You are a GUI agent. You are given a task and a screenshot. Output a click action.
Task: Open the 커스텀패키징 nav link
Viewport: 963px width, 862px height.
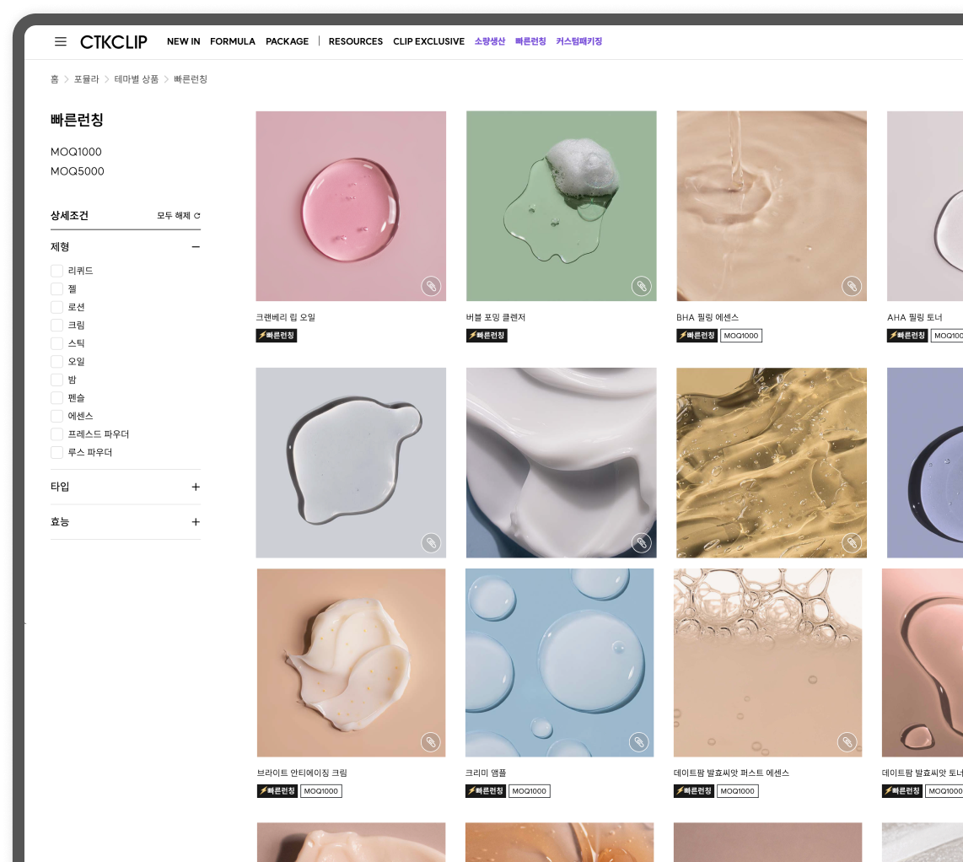click(579, 41)
